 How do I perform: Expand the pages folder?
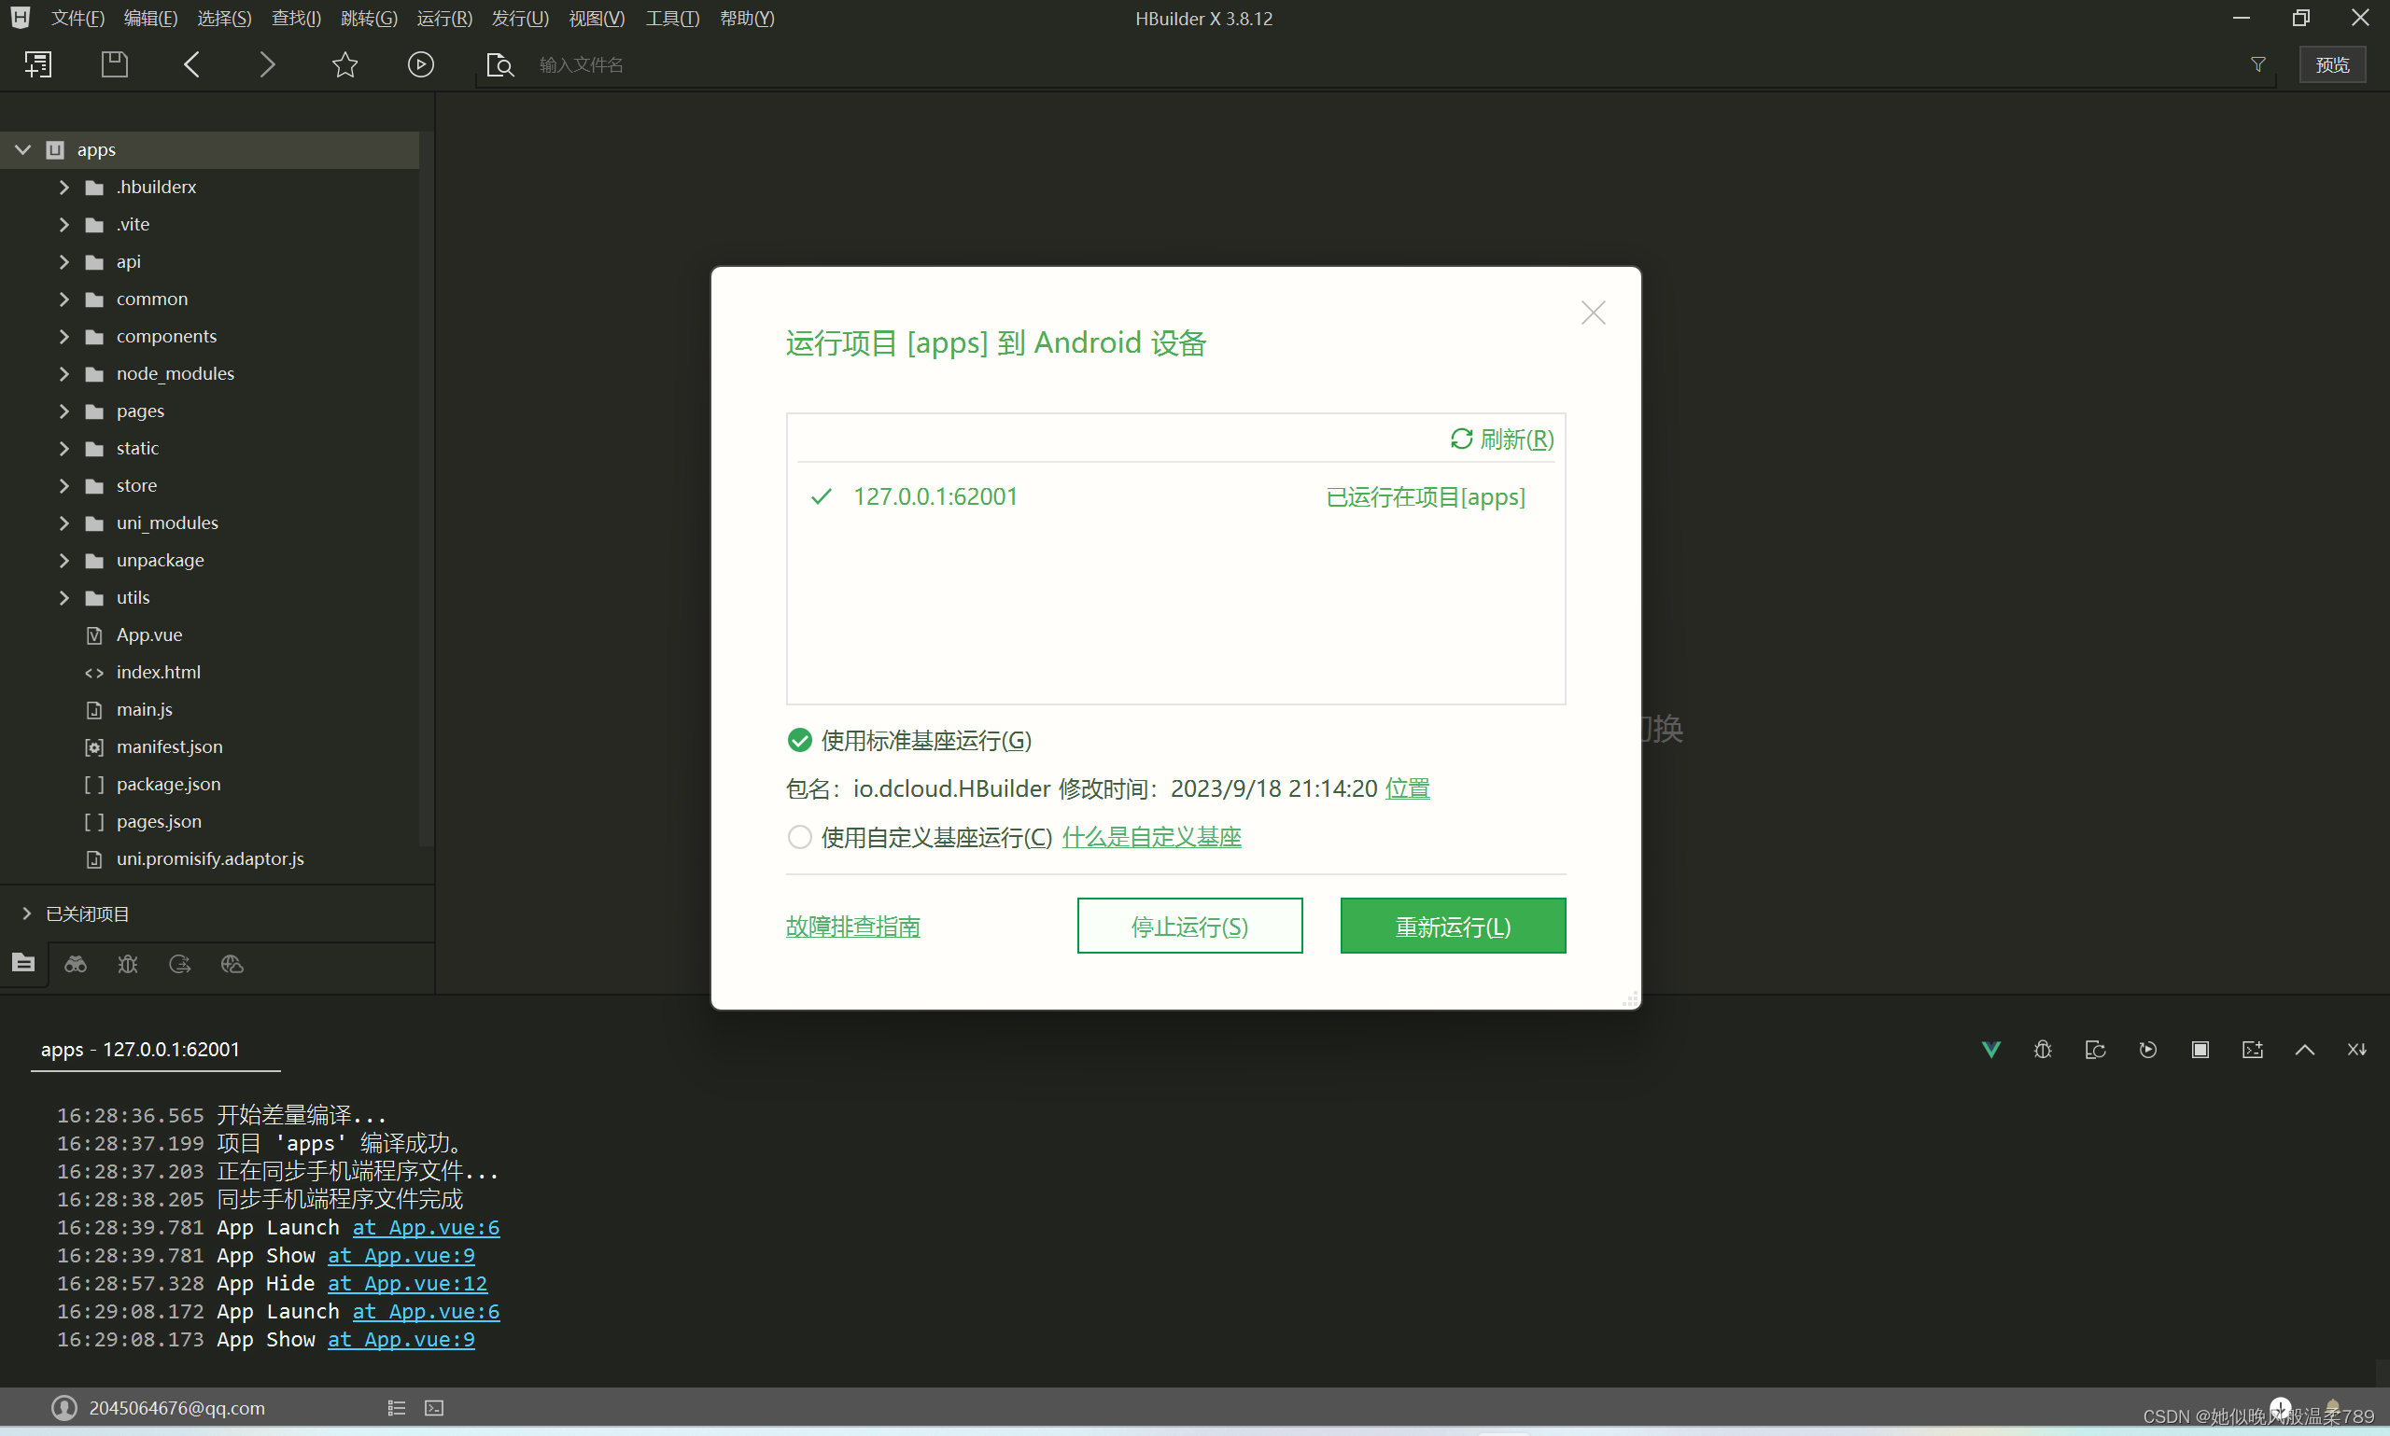pos(63,411)
